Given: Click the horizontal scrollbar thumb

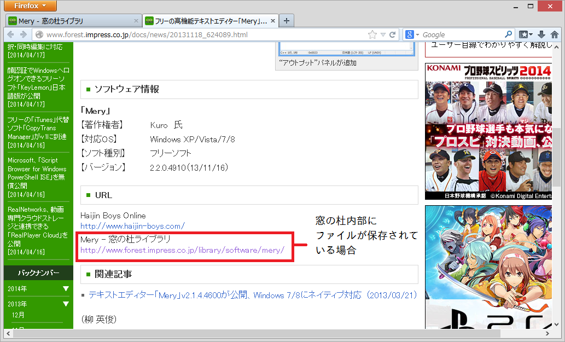Looking at the screenshot, I should [x=256, y=333].
